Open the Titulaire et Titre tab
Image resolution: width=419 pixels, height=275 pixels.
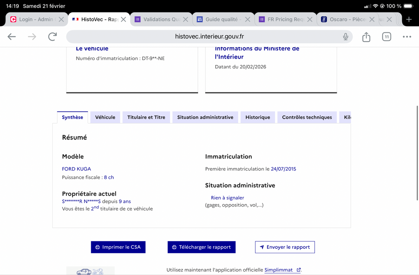pyautogui.click(x=146, y=117)
